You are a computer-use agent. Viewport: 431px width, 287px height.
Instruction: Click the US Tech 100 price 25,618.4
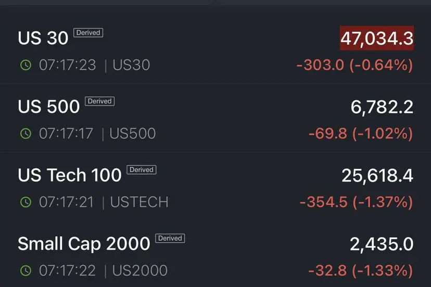[377, 176]
